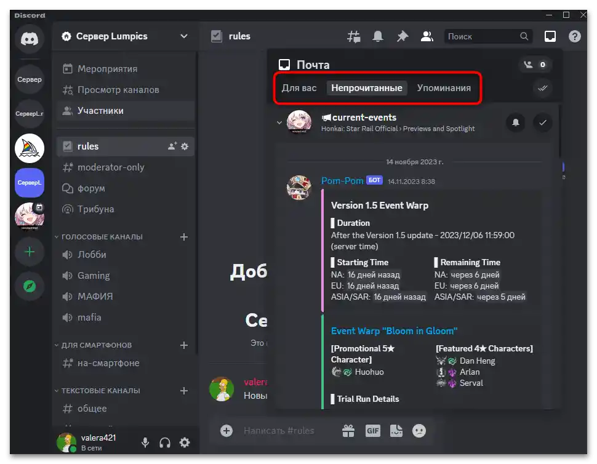Open the sticker picker icon
The height and width of the screenshot is (464, 597).
point(396,431)
